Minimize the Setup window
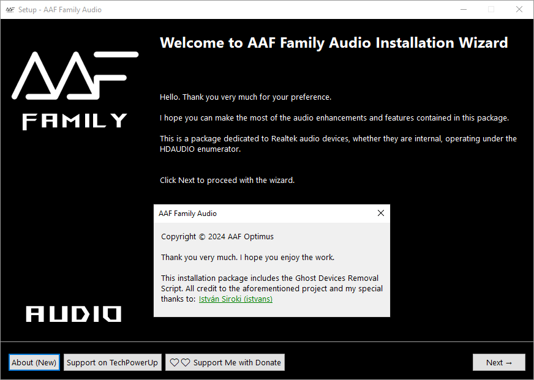The height and width of the screenshot is (380, 534). pos(464,10)
